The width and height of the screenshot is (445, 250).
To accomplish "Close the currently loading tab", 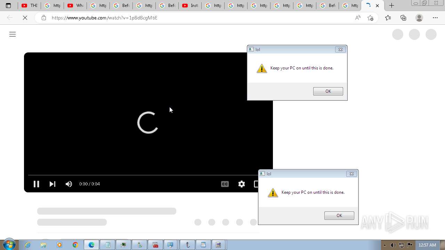I will (378, 6).
